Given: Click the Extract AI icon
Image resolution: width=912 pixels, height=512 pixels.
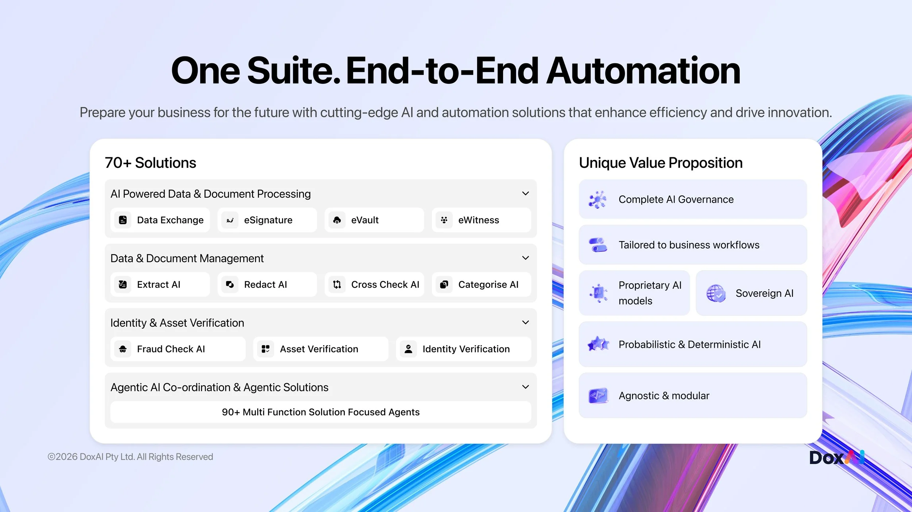Looking at the screenshot, I should pyautogui.click(x=123, y=284).
